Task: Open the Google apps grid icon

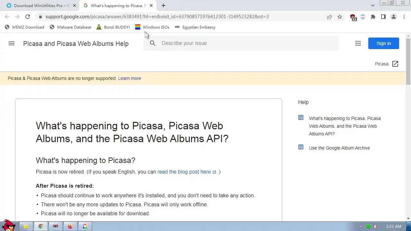Action: 358,43
